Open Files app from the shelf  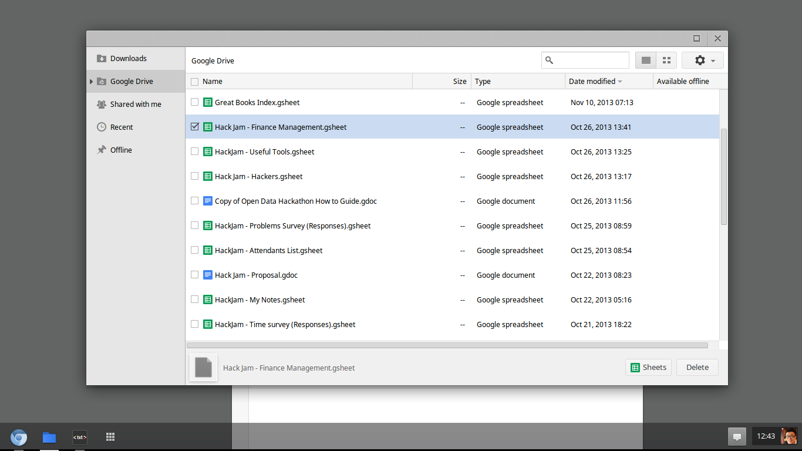[49, 437]
